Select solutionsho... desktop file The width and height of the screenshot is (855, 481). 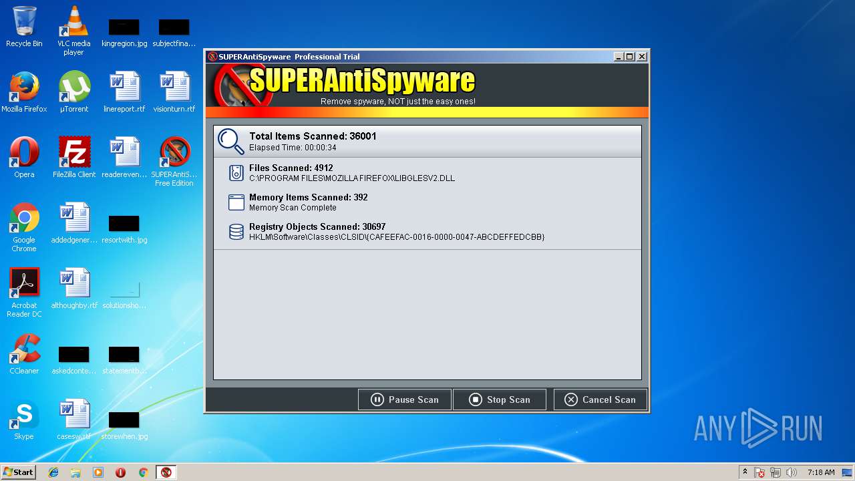point(124,293)
